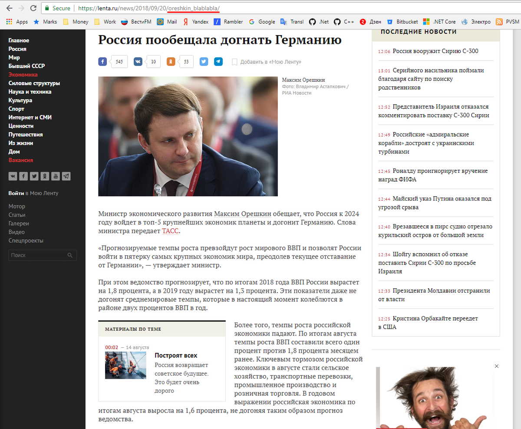
Task: Share article on Twitter
Action: (x=204, y=62)
